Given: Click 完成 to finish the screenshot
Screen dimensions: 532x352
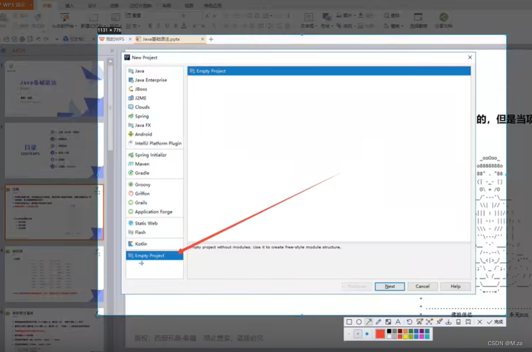Looking at the screenshot, I should point(495,322).
